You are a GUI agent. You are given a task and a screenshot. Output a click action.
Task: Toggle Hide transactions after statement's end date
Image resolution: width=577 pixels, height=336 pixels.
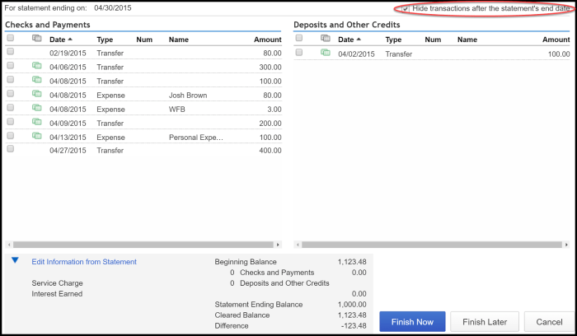coord(406,8)
